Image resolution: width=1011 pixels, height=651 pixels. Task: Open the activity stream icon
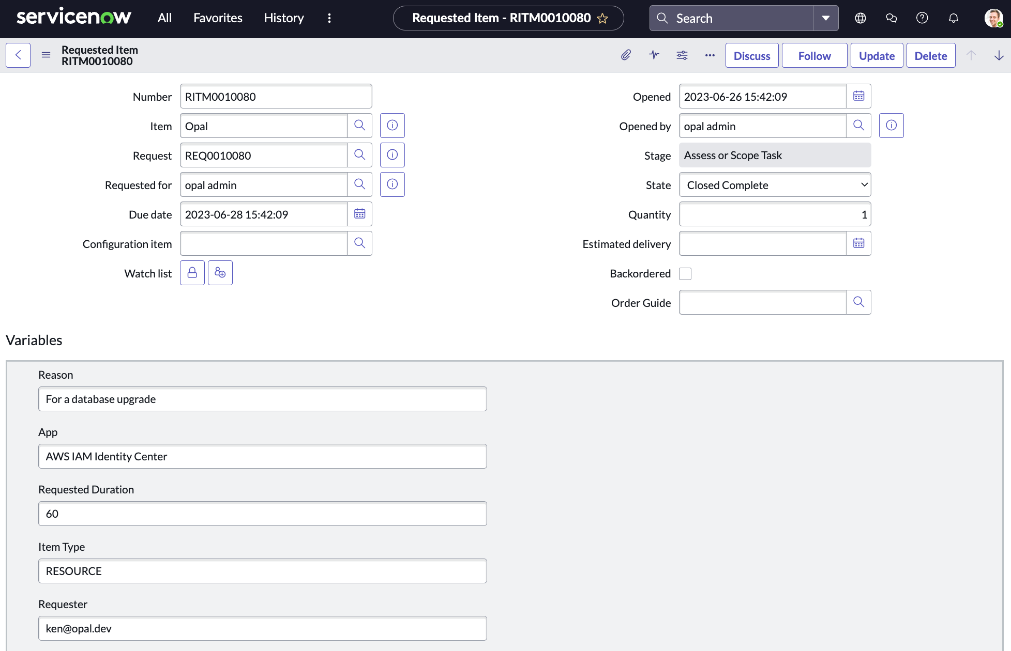point(654,55)
